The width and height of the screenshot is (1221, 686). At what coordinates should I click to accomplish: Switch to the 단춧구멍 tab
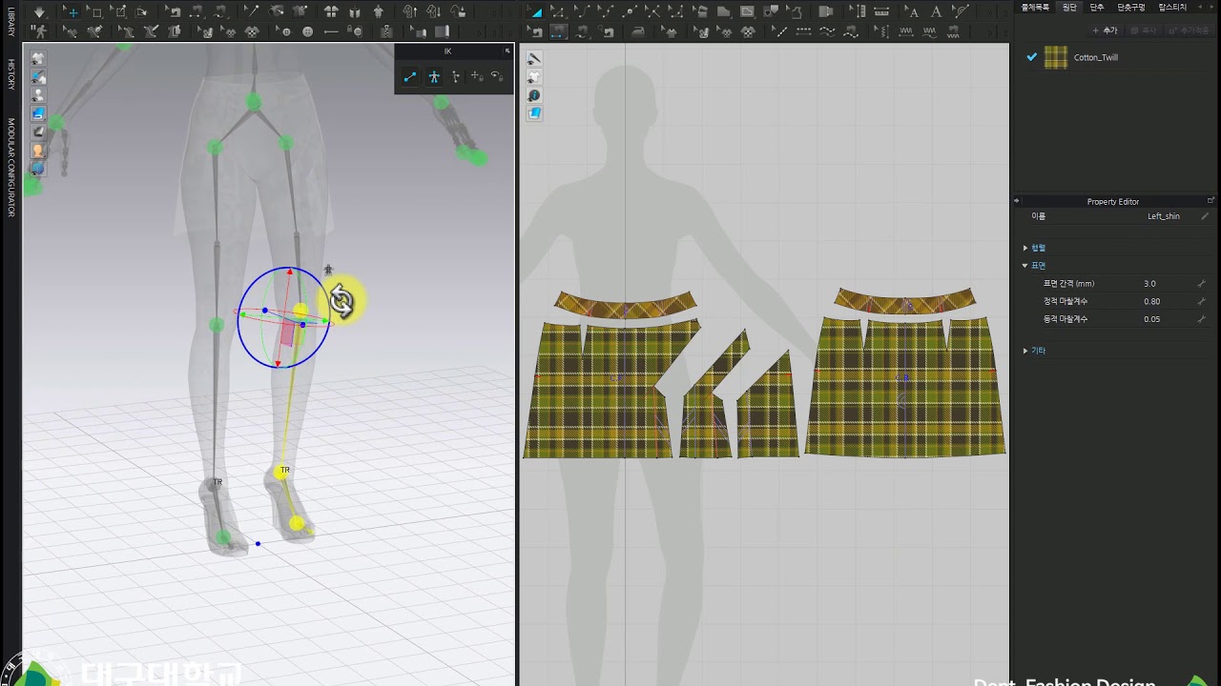tap(1131, 7)
